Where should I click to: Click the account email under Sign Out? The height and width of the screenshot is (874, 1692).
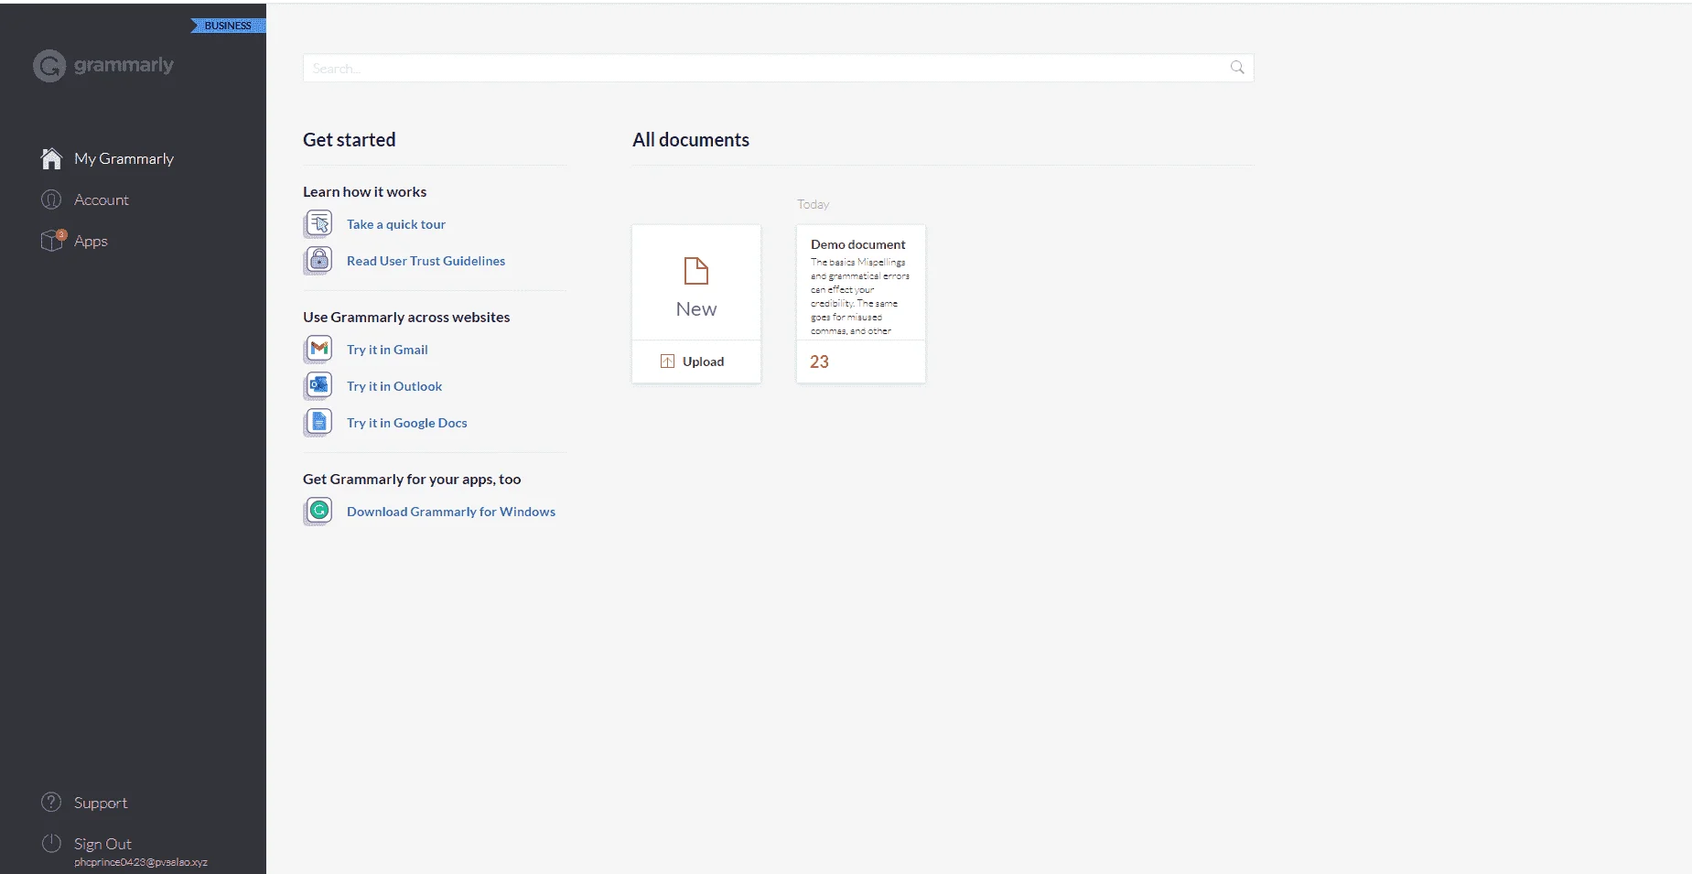(141, 862)
